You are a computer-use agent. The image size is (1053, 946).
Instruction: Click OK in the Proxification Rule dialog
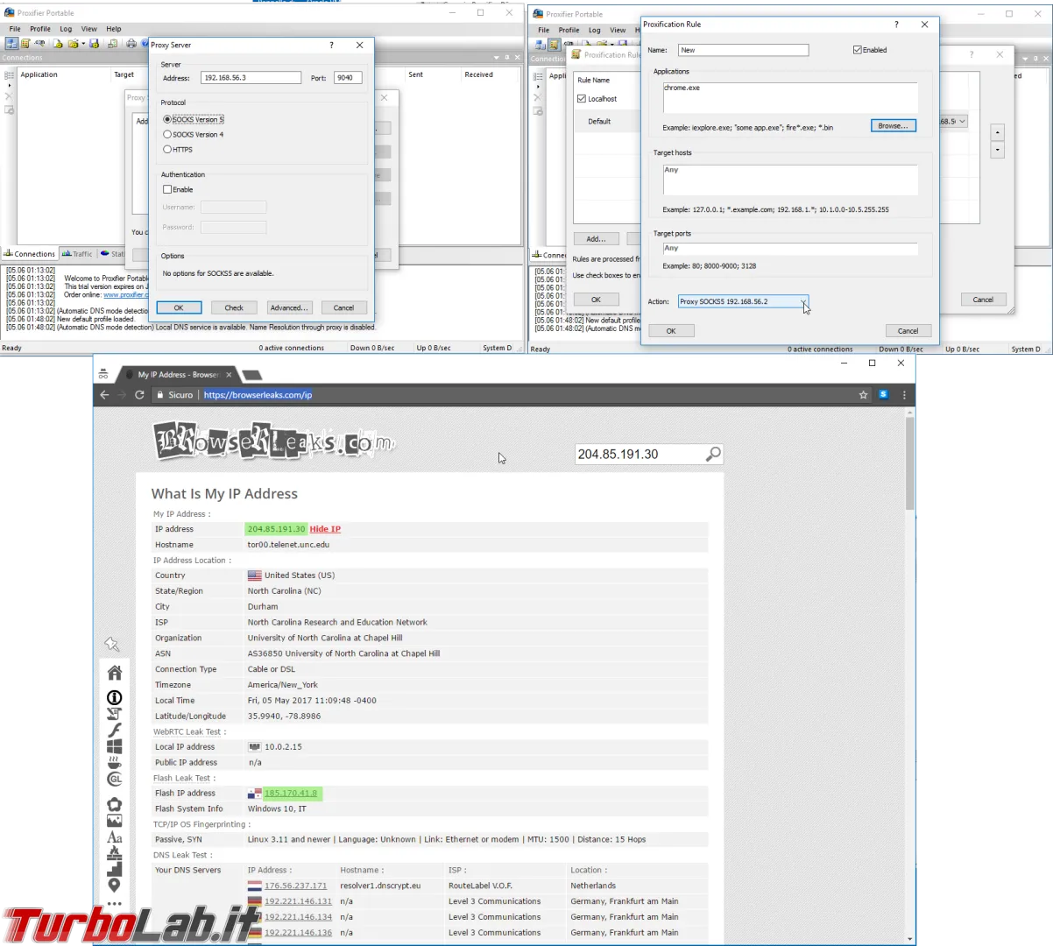pyautogui.click(x=671, y=331)
